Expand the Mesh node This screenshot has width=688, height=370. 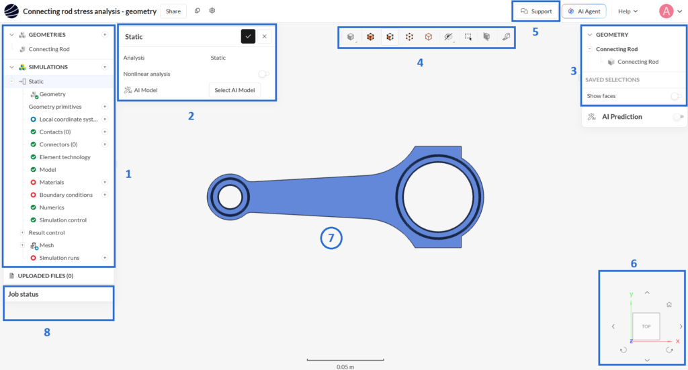[22, 246]
